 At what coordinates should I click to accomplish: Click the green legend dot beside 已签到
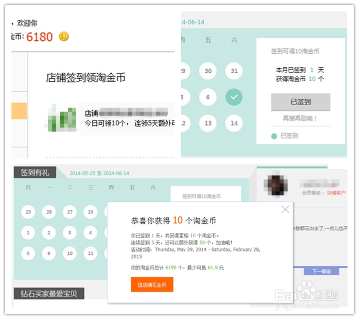tap(274, 136)
